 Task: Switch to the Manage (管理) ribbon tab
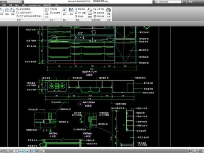click(x=11, y=5)
